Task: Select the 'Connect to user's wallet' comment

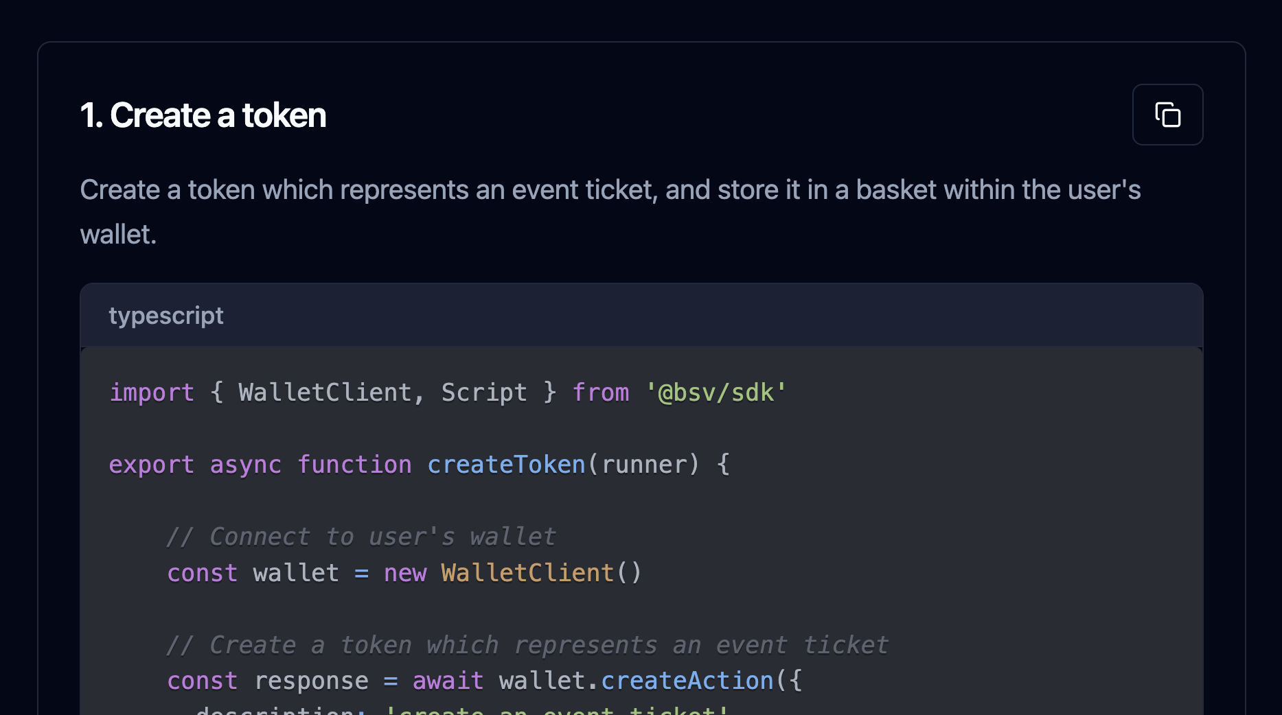Action: 360,536
